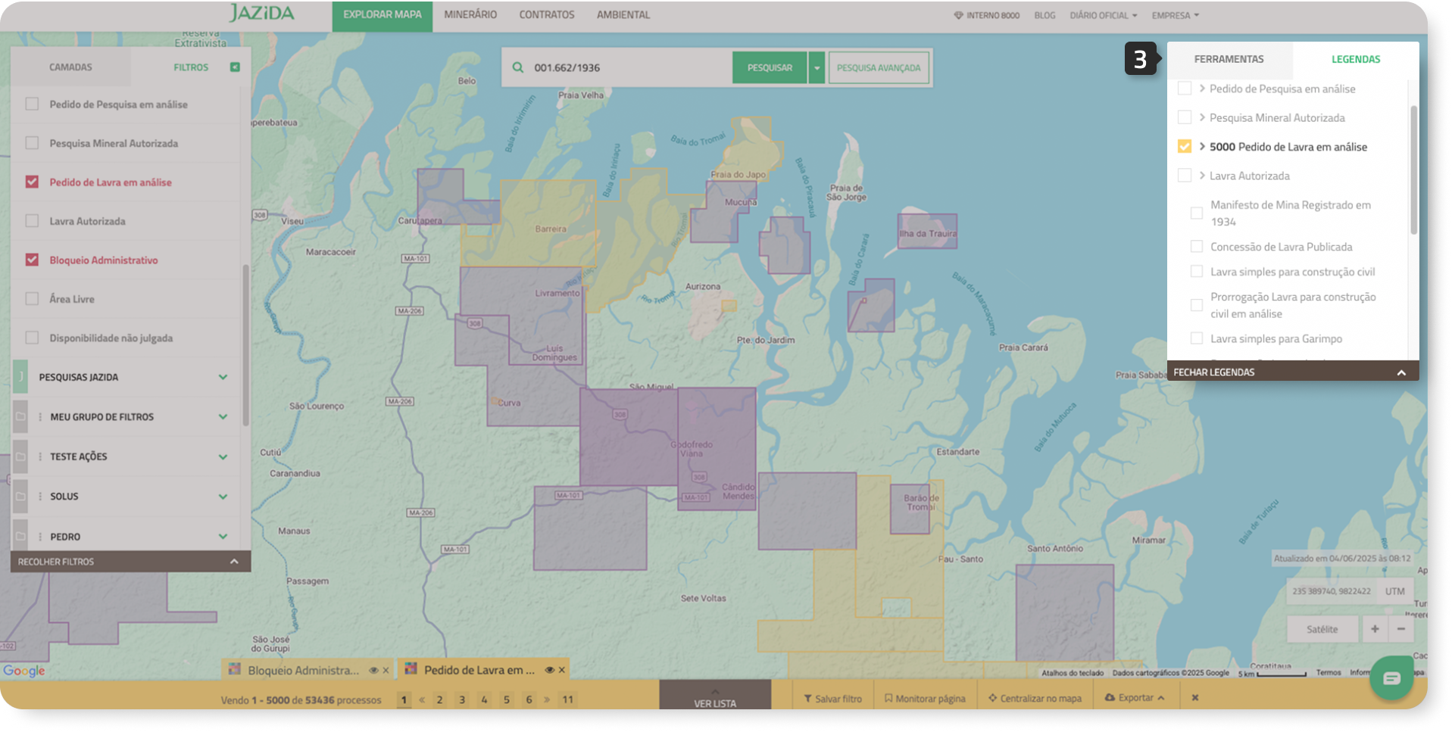This screenshot has width=1452, height=732.
Task: Check Lavra Autorizada filter checkbox
Action: (32, 220)
